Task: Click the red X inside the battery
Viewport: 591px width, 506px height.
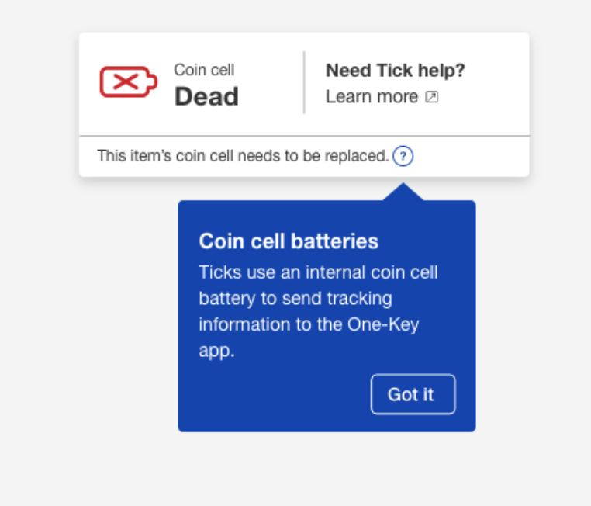Action: coord(126,81)
